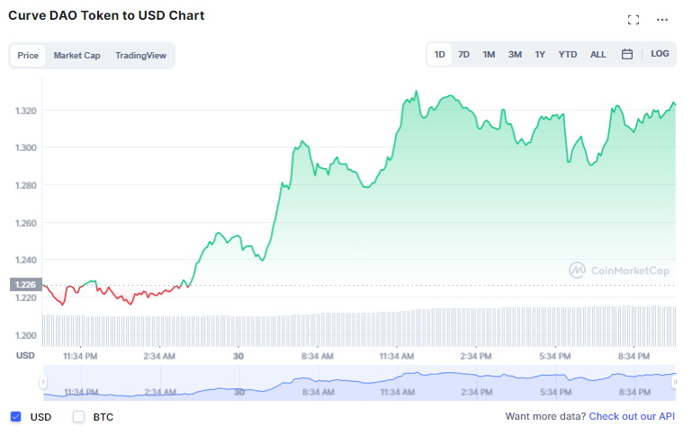Toggle the LOG scale button
692x435 pixels.
[660, 54]
